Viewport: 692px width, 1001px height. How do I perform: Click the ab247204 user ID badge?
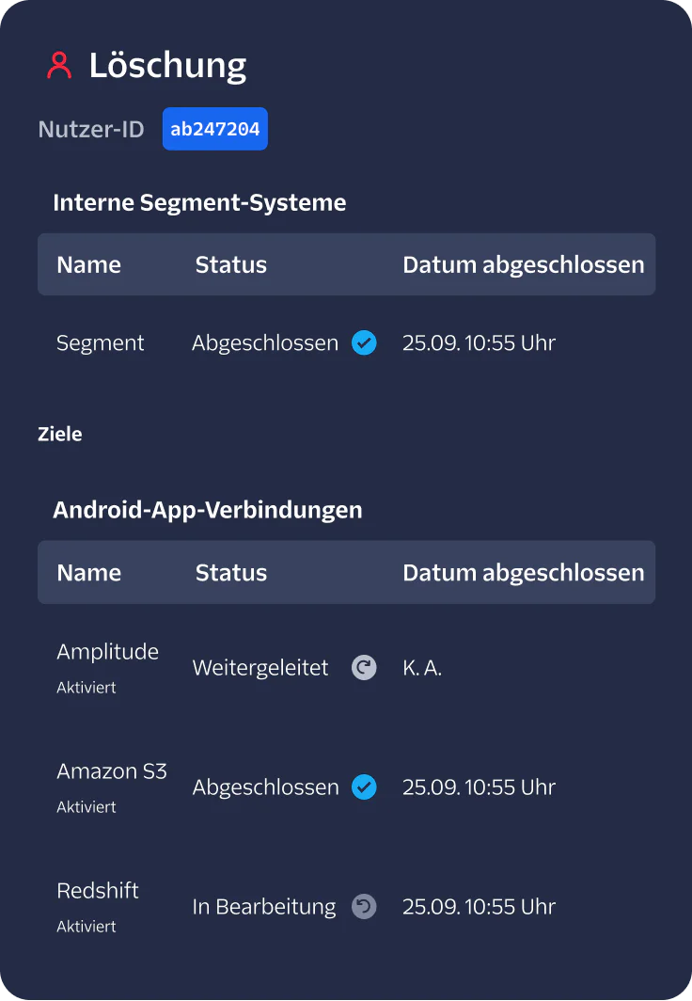214,129
